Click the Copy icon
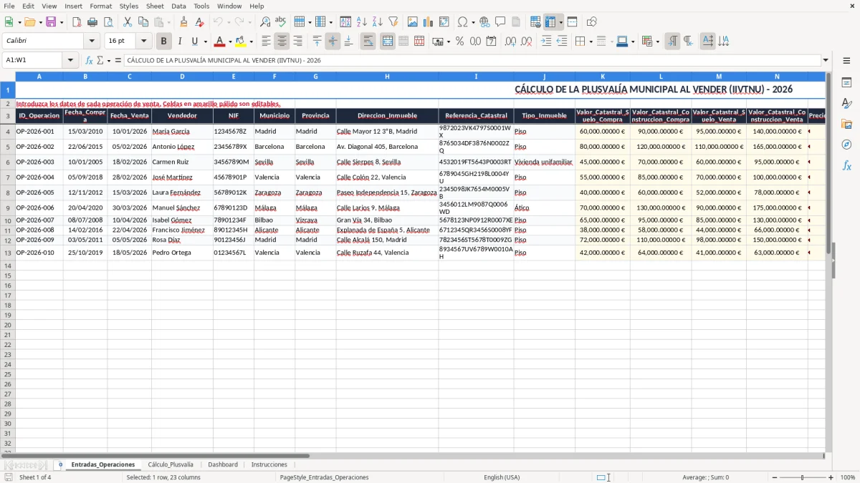The width and height of the screenshot is (860, 483). pos(143,22)
